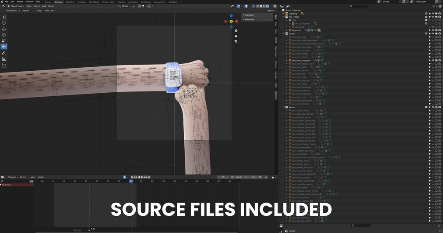Toggle the Hands collection exclude checkbox

coord(426,33)
